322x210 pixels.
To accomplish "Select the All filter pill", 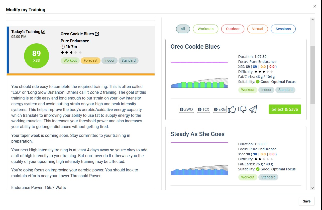I will [183, 29].
